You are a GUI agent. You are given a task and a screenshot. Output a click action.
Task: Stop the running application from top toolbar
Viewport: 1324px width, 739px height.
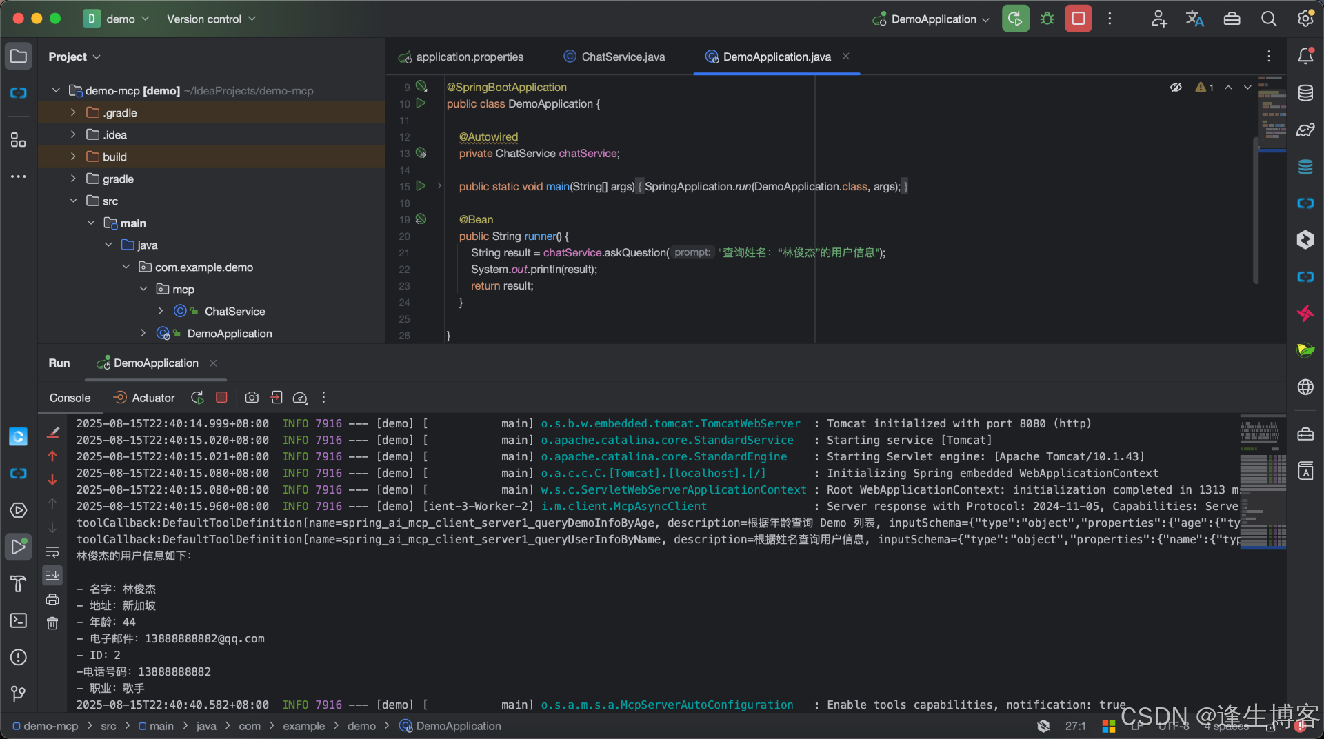click(x=1078, y=19)
